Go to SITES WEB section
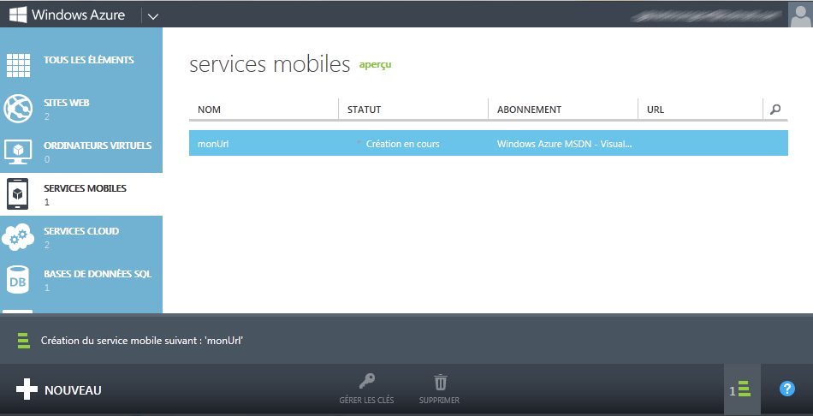The image size is (813, 416). (x=67, y=103)
